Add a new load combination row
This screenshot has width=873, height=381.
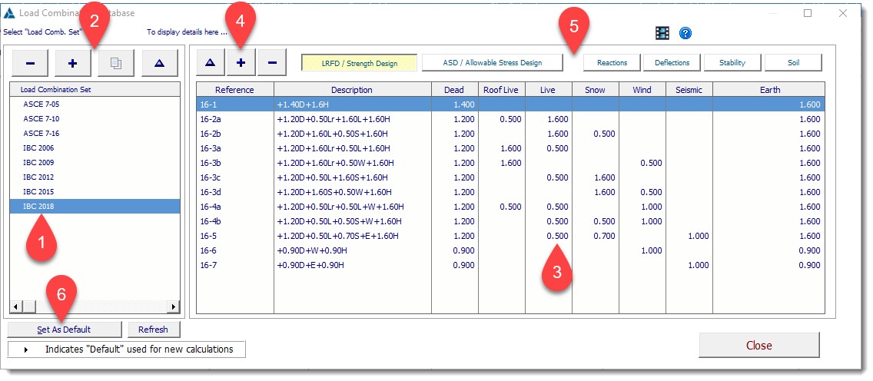pyautogui.click(x=241, y=63)
